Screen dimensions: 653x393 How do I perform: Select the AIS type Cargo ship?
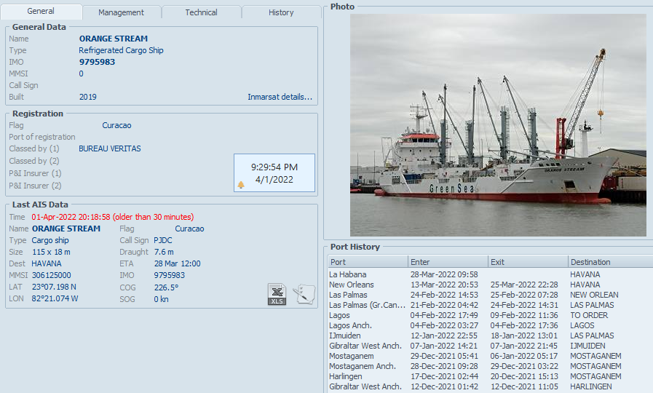pos(50,240)
